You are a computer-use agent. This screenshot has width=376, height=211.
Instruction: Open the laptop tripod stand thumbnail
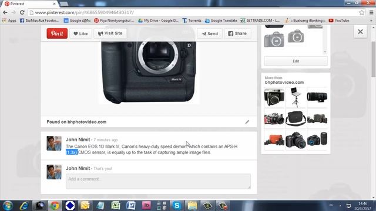tap(296, 97)
